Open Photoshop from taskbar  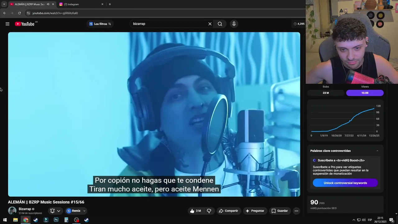(x=56, y=220)
